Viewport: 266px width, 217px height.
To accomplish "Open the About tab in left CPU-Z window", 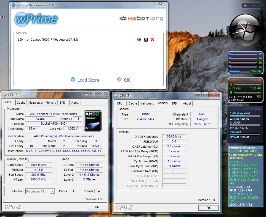I will (75, 103).
